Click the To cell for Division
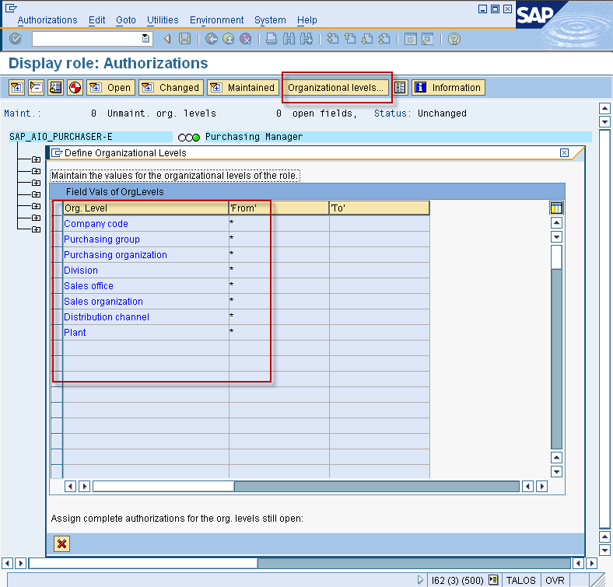 [x=379, y=270]
